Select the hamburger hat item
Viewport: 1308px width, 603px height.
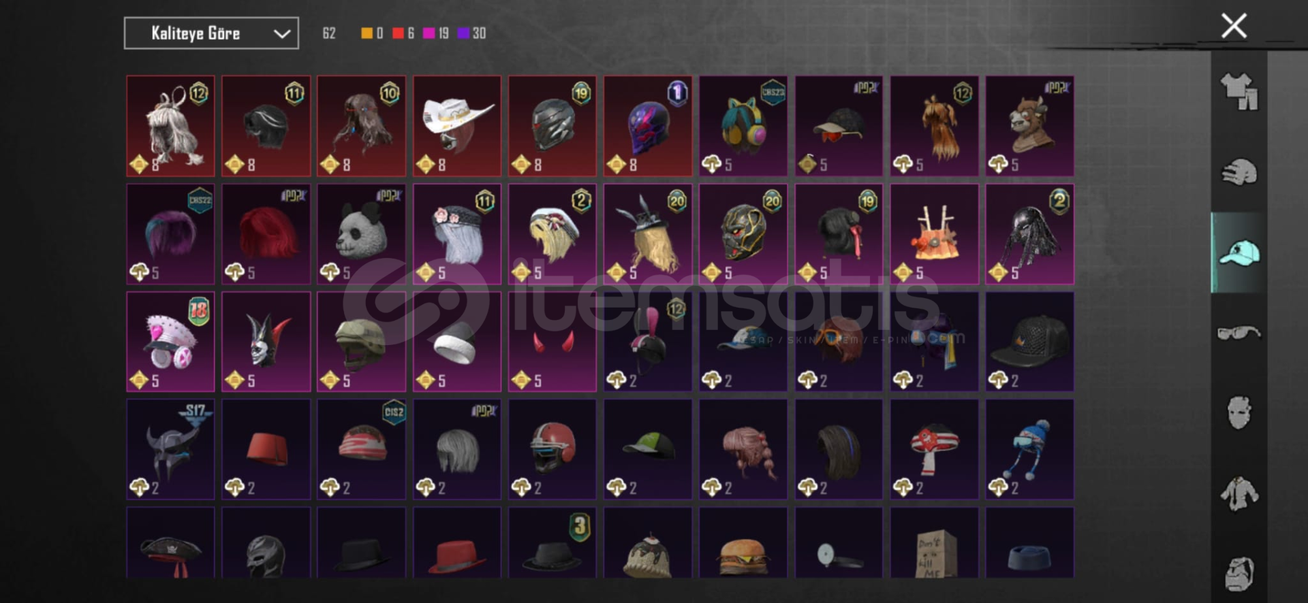pyautogui.click(x=743, y=543)
